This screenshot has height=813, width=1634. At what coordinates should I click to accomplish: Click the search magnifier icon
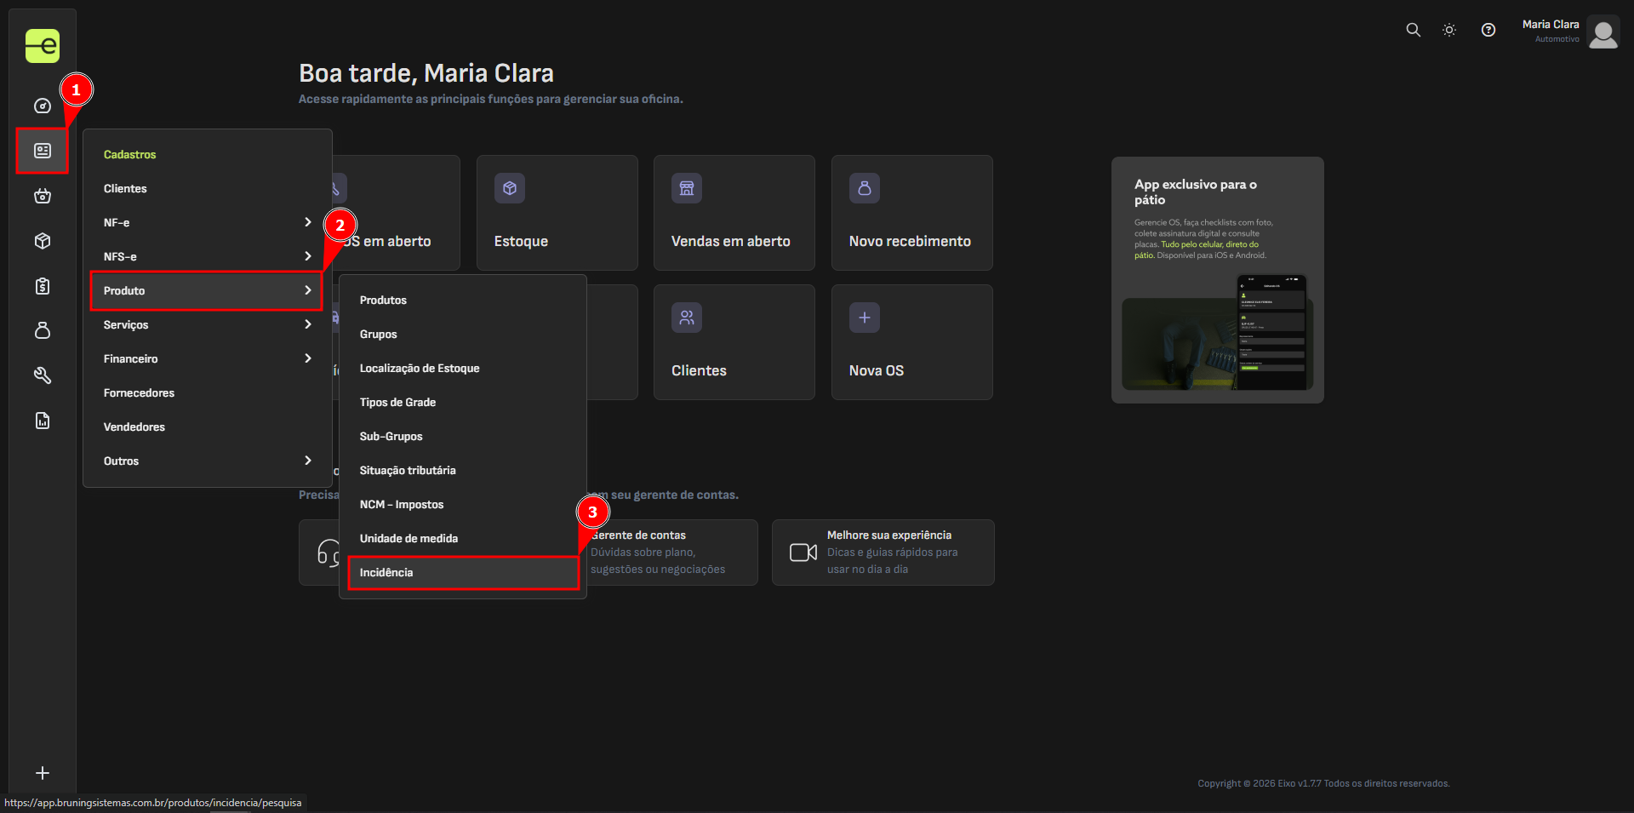pyautogui.click(x=1413, y=30)
